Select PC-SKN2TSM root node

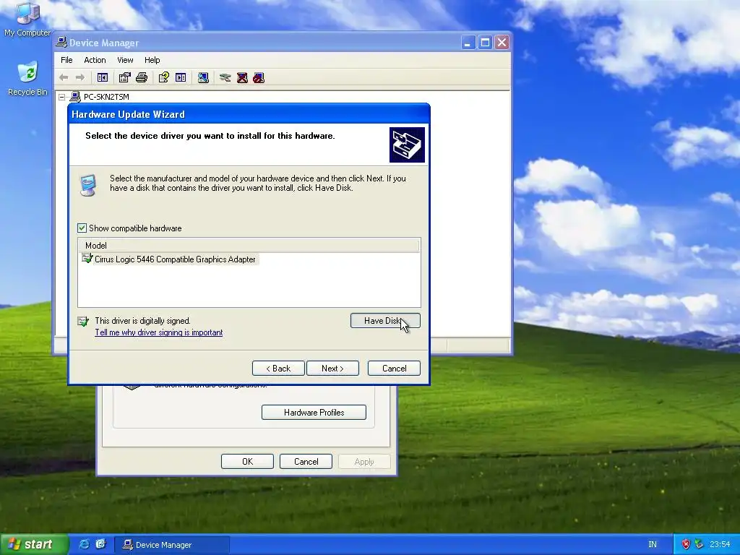point(106,97)
